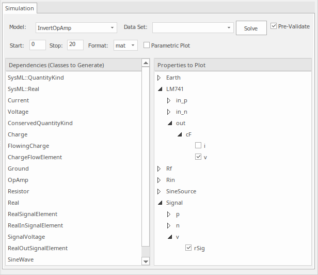
Task: Expand the Rf tree node
Action: (x=159, y=169)
